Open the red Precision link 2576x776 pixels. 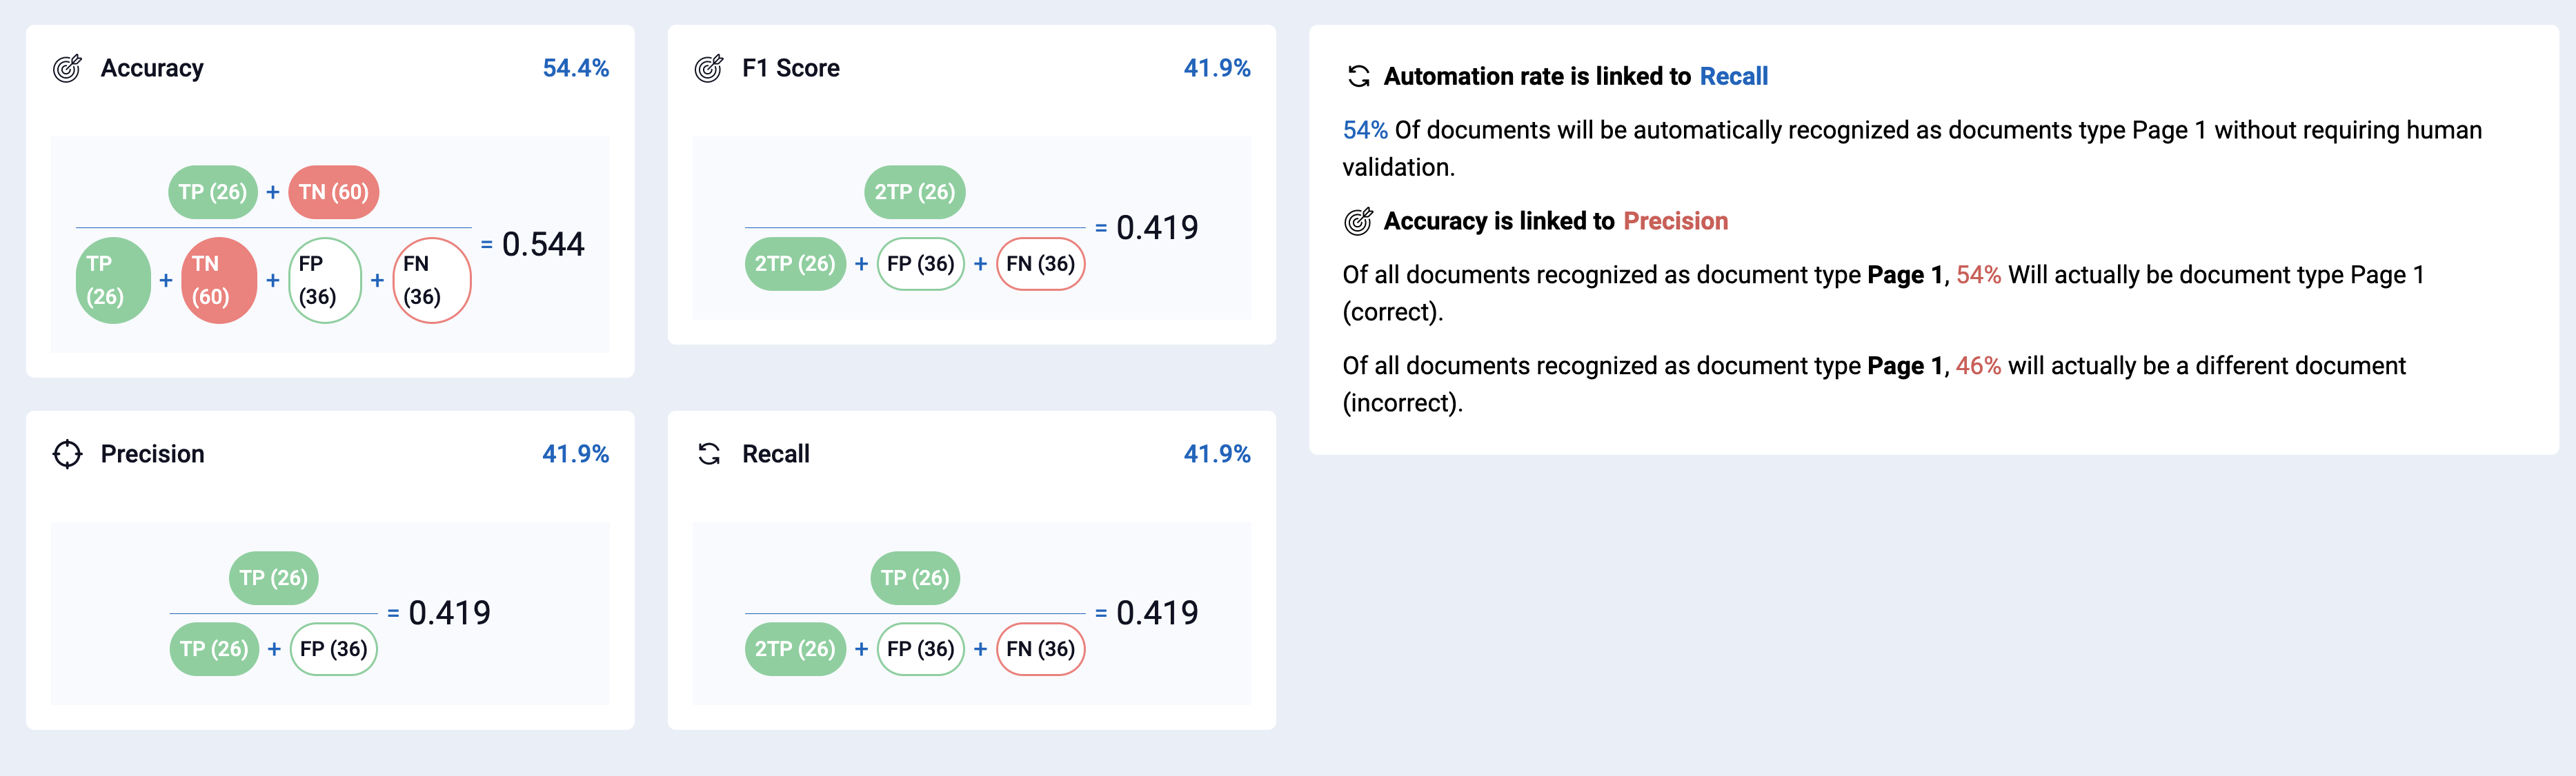point(1675,221)
